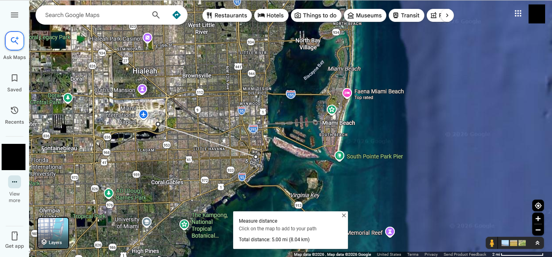The height and width of the screenshot is (257, 552).
Task: Close the Measure distance panel
Action: click(x=344, y=215)
